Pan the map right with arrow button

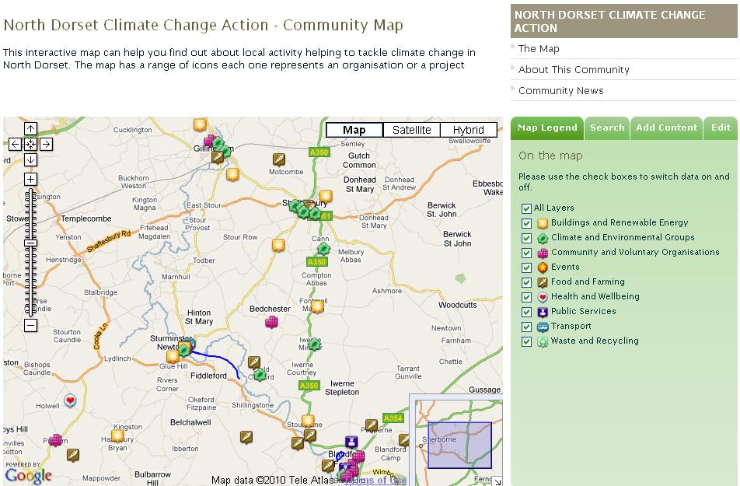pyautogui.click(x=47, y=144)
